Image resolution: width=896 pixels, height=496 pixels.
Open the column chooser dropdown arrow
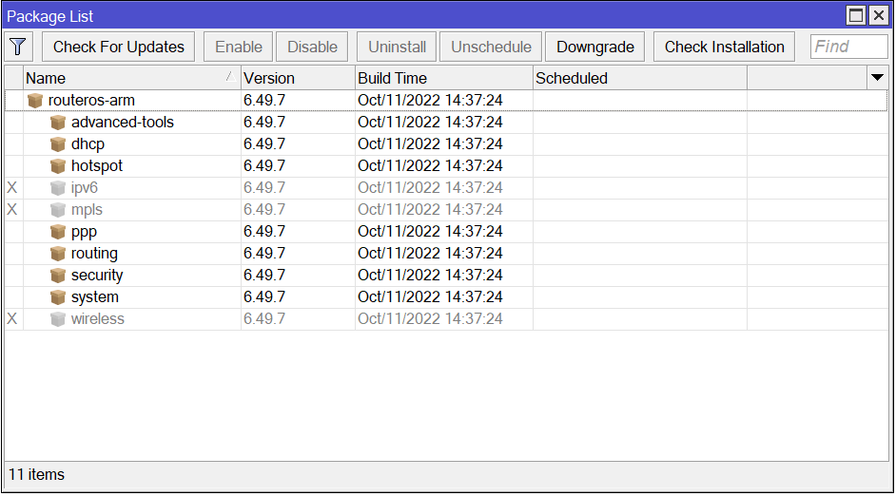click(877, 78)
